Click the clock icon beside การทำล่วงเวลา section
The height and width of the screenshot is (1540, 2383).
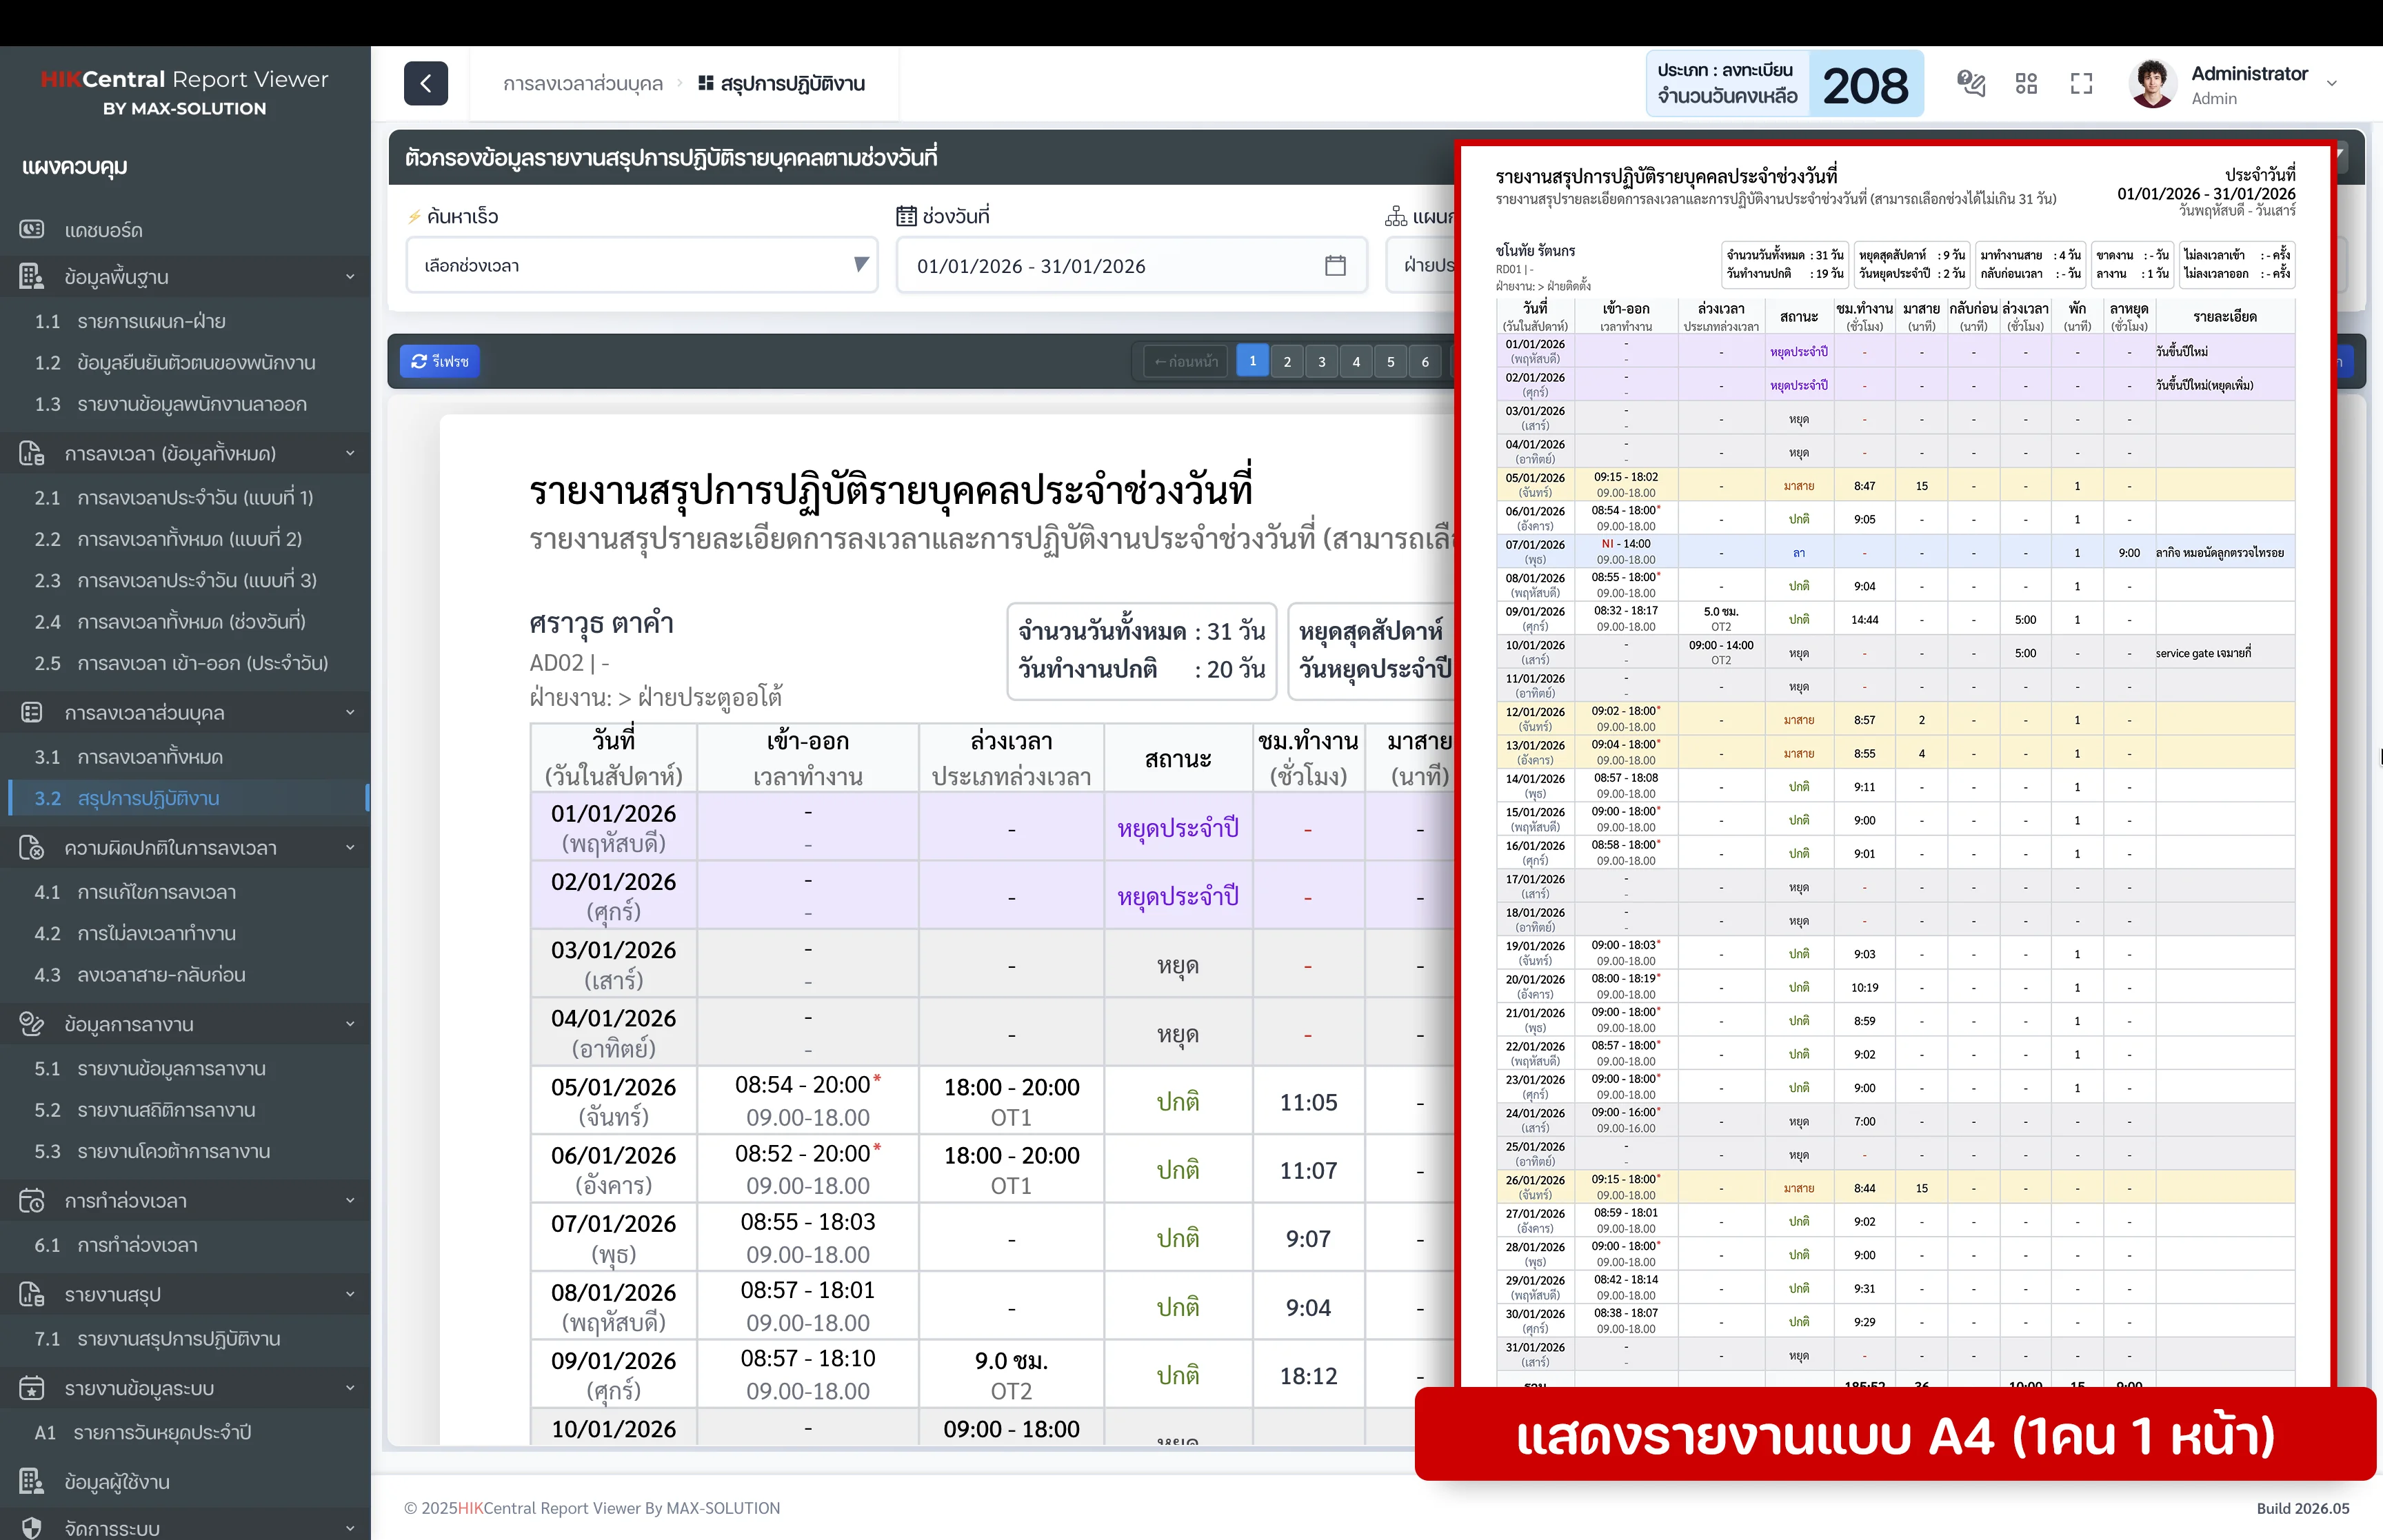[31, 1200]
